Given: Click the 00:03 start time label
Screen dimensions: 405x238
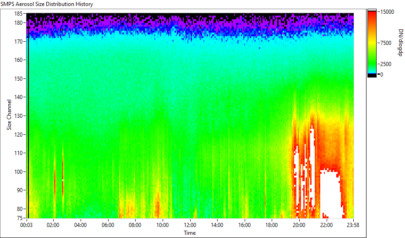Looking at the screenshot, I should [x=27, y=225].
